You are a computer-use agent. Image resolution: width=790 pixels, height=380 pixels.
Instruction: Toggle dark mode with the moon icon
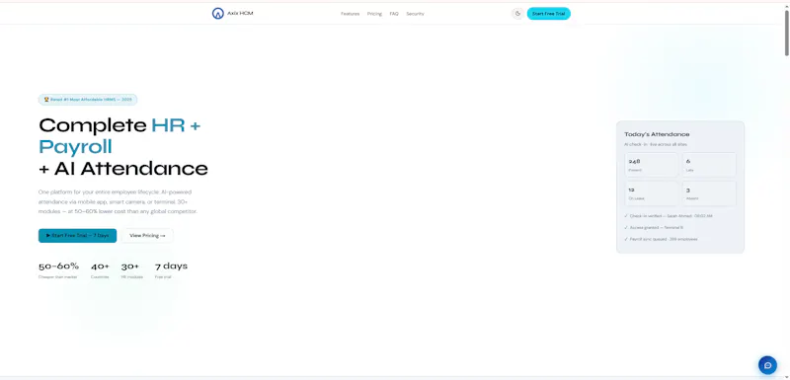(x=517, y=14)
